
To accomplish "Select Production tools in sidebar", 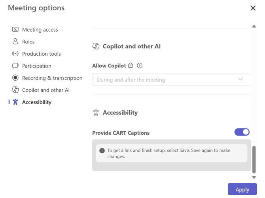I will (42, 54).
